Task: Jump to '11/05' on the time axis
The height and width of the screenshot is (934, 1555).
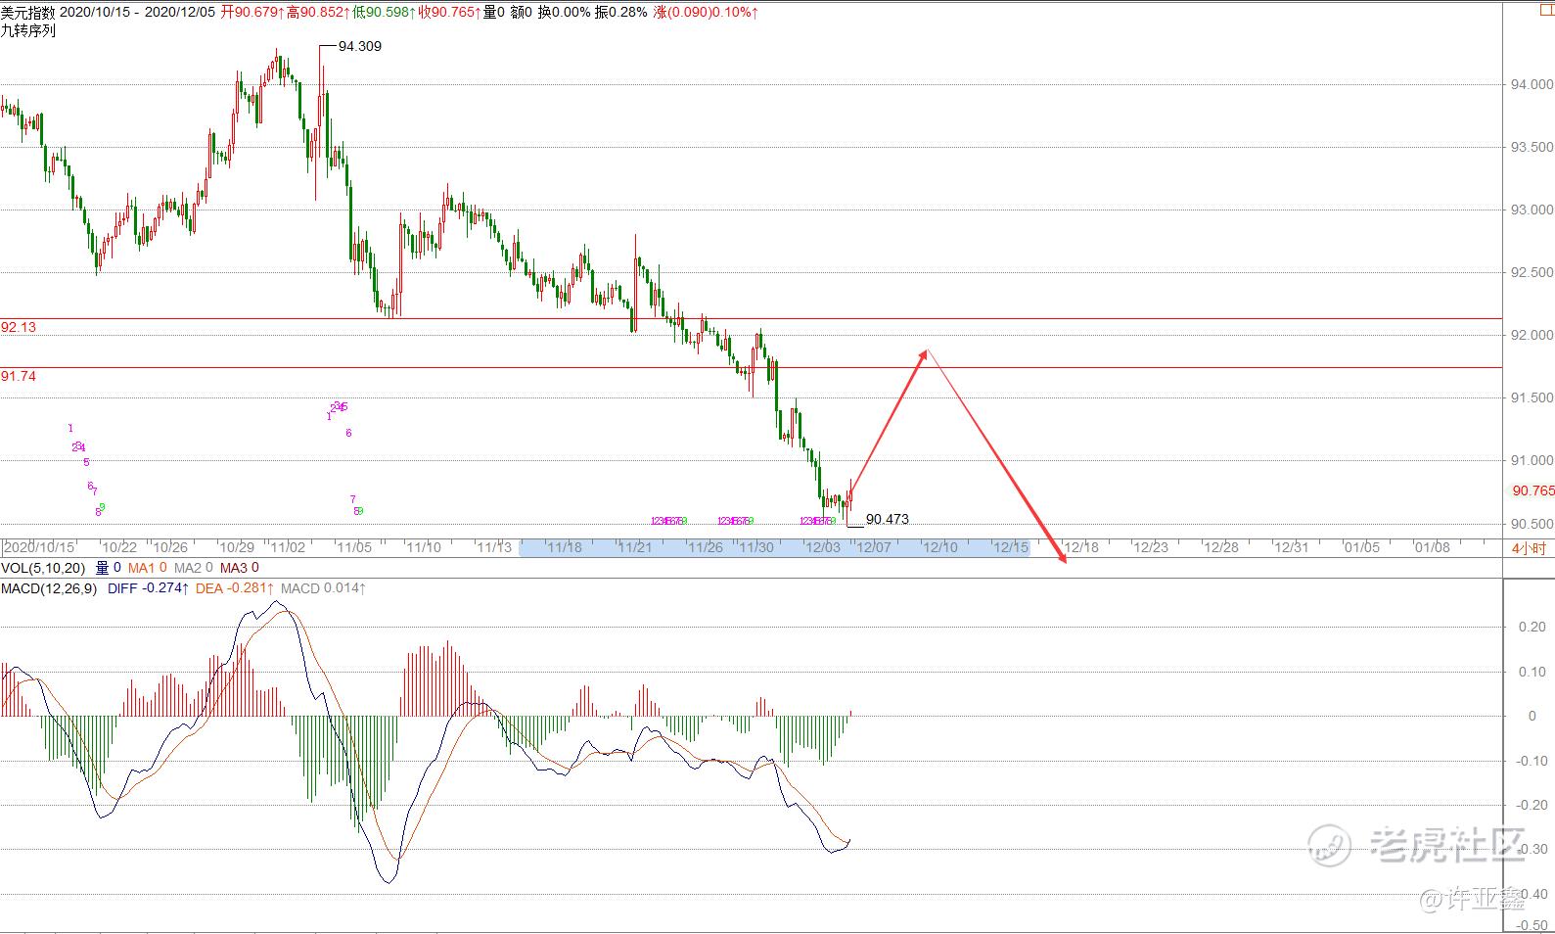Action: (x=354, y=547)
